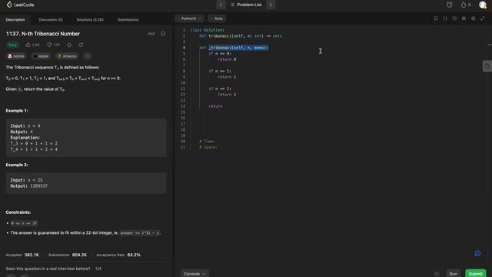Start the timer alarm clock icon
This screenshot has width=492, height=277.
click(x=449, y=5)
